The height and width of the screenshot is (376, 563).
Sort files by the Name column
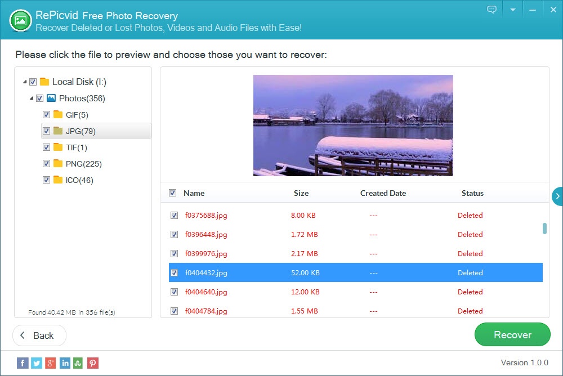[x=194, y=193]
